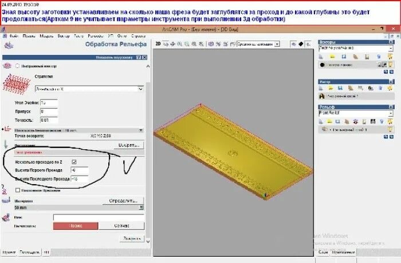Toggle visibility bulb of Рельефный слой 1
The width and height of the screenshot is (401, 263).
click(x=390, y=129)
